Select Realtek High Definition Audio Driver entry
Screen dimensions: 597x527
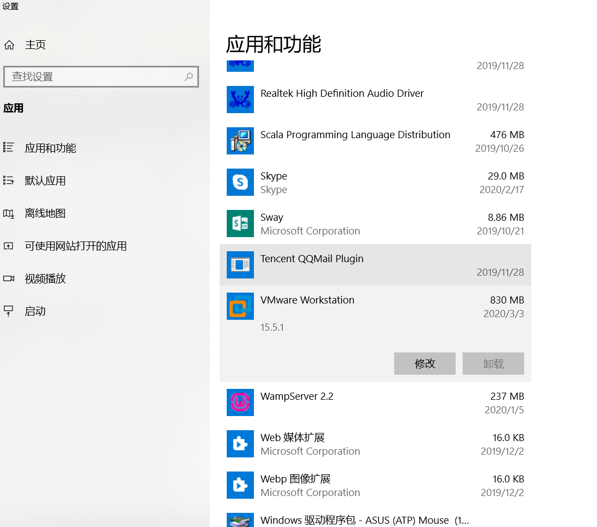pyautogui.click(x=375, y=100)
